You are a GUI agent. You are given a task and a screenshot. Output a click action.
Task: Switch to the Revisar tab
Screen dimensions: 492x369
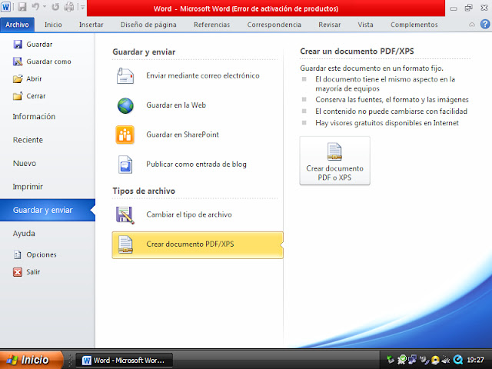[x=330, y=25]
